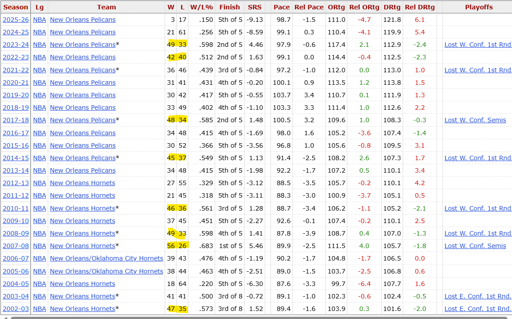This screenshot has height=319, width=512.
Task: Select the 117.4 offensive rating cell
Action: point(337,45)
